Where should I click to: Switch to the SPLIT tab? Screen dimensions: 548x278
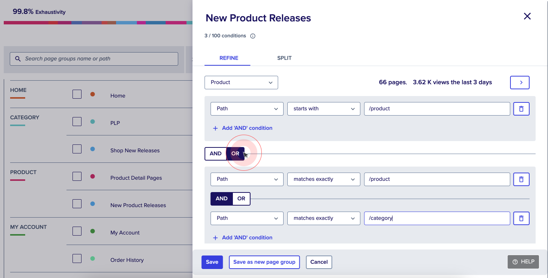pyautogui.click(x=284, y=58)
